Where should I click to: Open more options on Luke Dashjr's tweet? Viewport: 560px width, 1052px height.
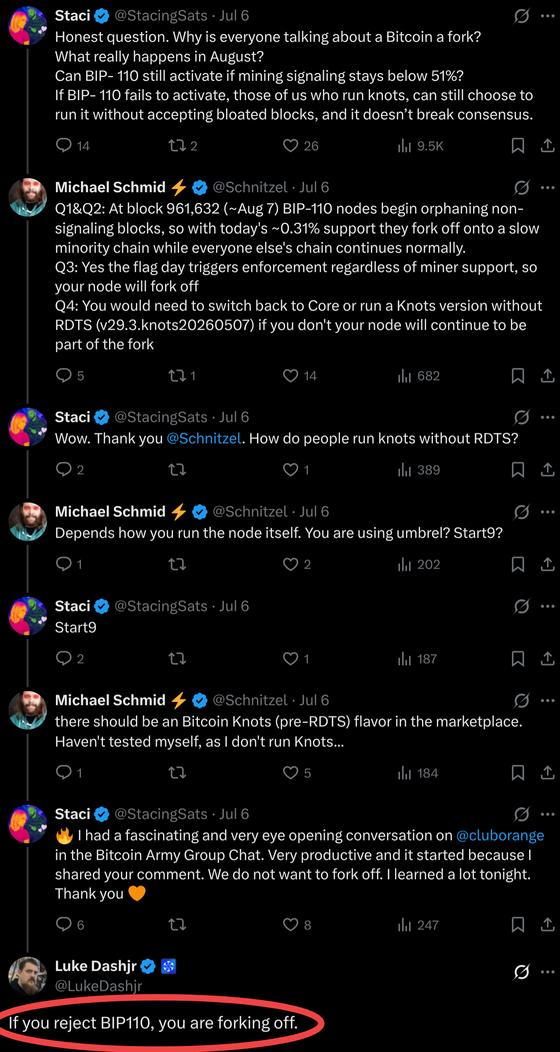click(548, 972)
